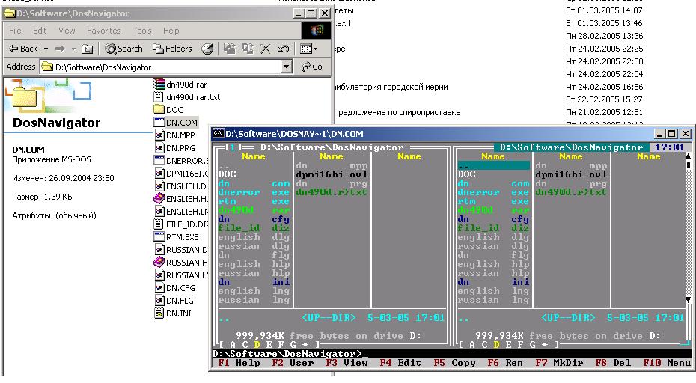This screenshot has height=383, width=696.
Task: Click the Forward arrow in Explorer toolbar
Action: coord(59,49)
